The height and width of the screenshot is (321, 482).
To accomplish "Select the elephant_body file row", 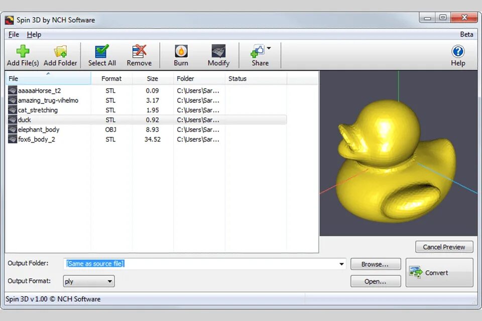I will coord(146,129).
